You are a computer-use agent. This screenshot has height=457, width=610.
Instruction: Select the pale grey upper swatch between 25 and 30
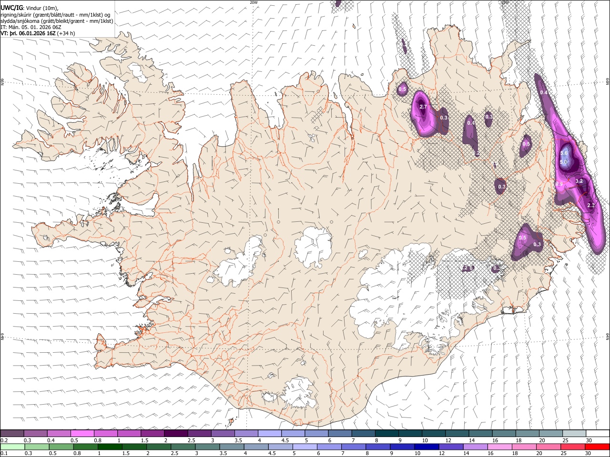574,433
